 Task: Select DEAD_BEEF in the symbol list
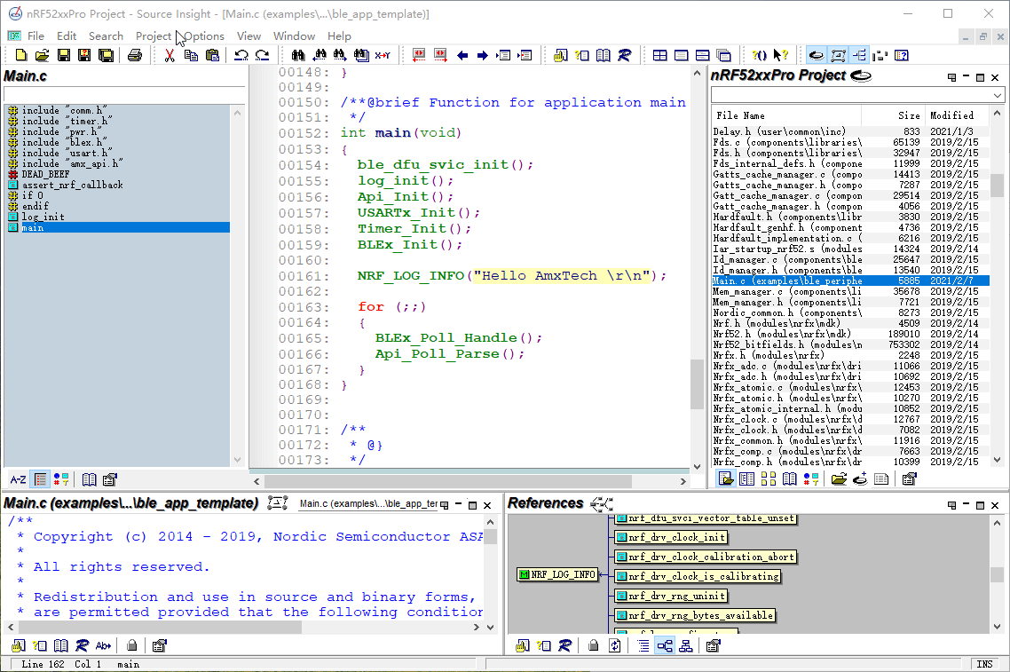point(45,174)
